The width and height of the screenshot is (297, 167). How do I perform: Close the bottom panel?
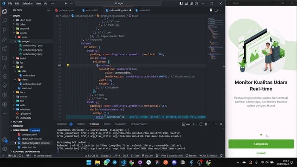click(221, 124)
